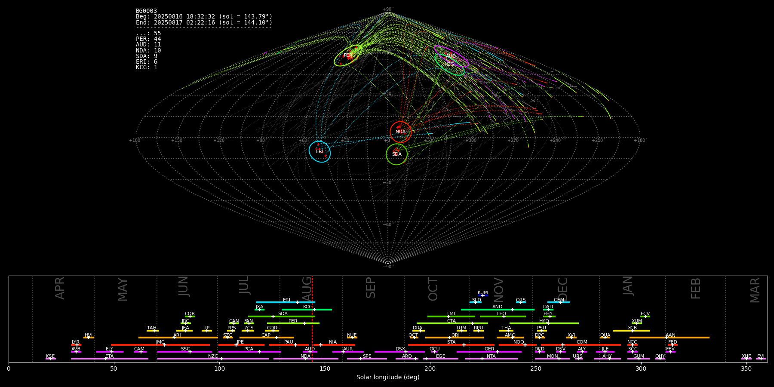Image resolution: width=774 pixels, height=387 pixels.
Task: Click the End timestamp line in header
Action: (204, 22)
